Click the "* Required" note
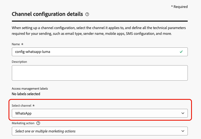Image resolution: width=201 pixels, height=139 pixels. (x=179, y=7)
